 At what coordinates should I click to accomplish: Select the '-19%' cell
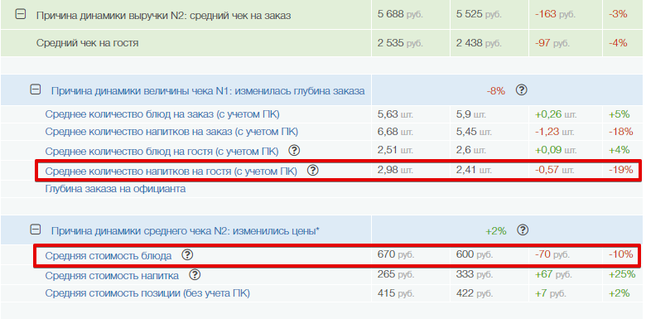pos(621,169)
